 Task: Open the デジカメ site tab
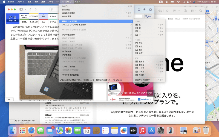pyautogui.click(x=53, y=16)
